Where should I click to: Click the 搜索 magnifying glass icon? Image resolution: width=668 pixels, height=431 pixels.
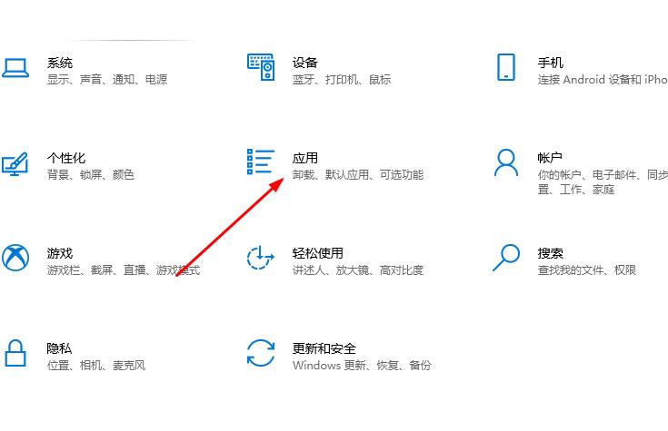pos(506,258)
